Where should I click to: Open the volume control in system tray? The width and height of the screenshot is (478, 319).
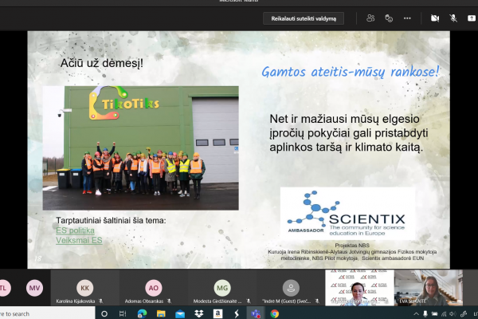tap(453, 314)
